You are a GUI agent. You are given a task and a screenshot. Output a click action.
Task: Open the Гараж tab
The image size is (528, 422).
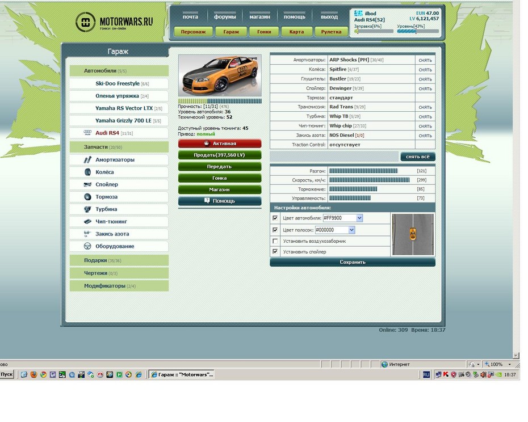[x=231, y=32]
